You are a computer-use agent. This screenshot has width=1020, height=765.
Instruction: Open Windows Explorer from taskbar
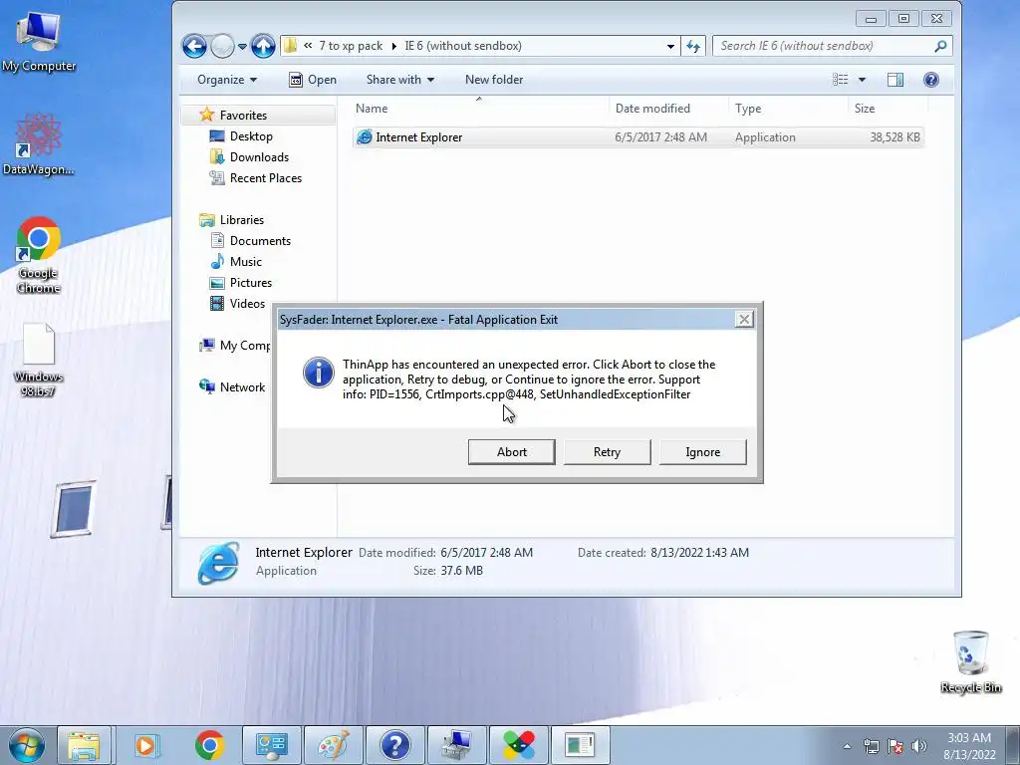(85, 745)
